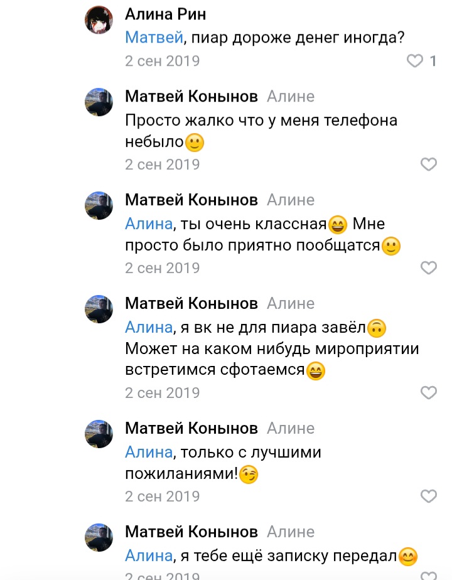
Task: Click "Алине" reply label above "лучшими пожиланиями" comment
Action: coord(291,428)
